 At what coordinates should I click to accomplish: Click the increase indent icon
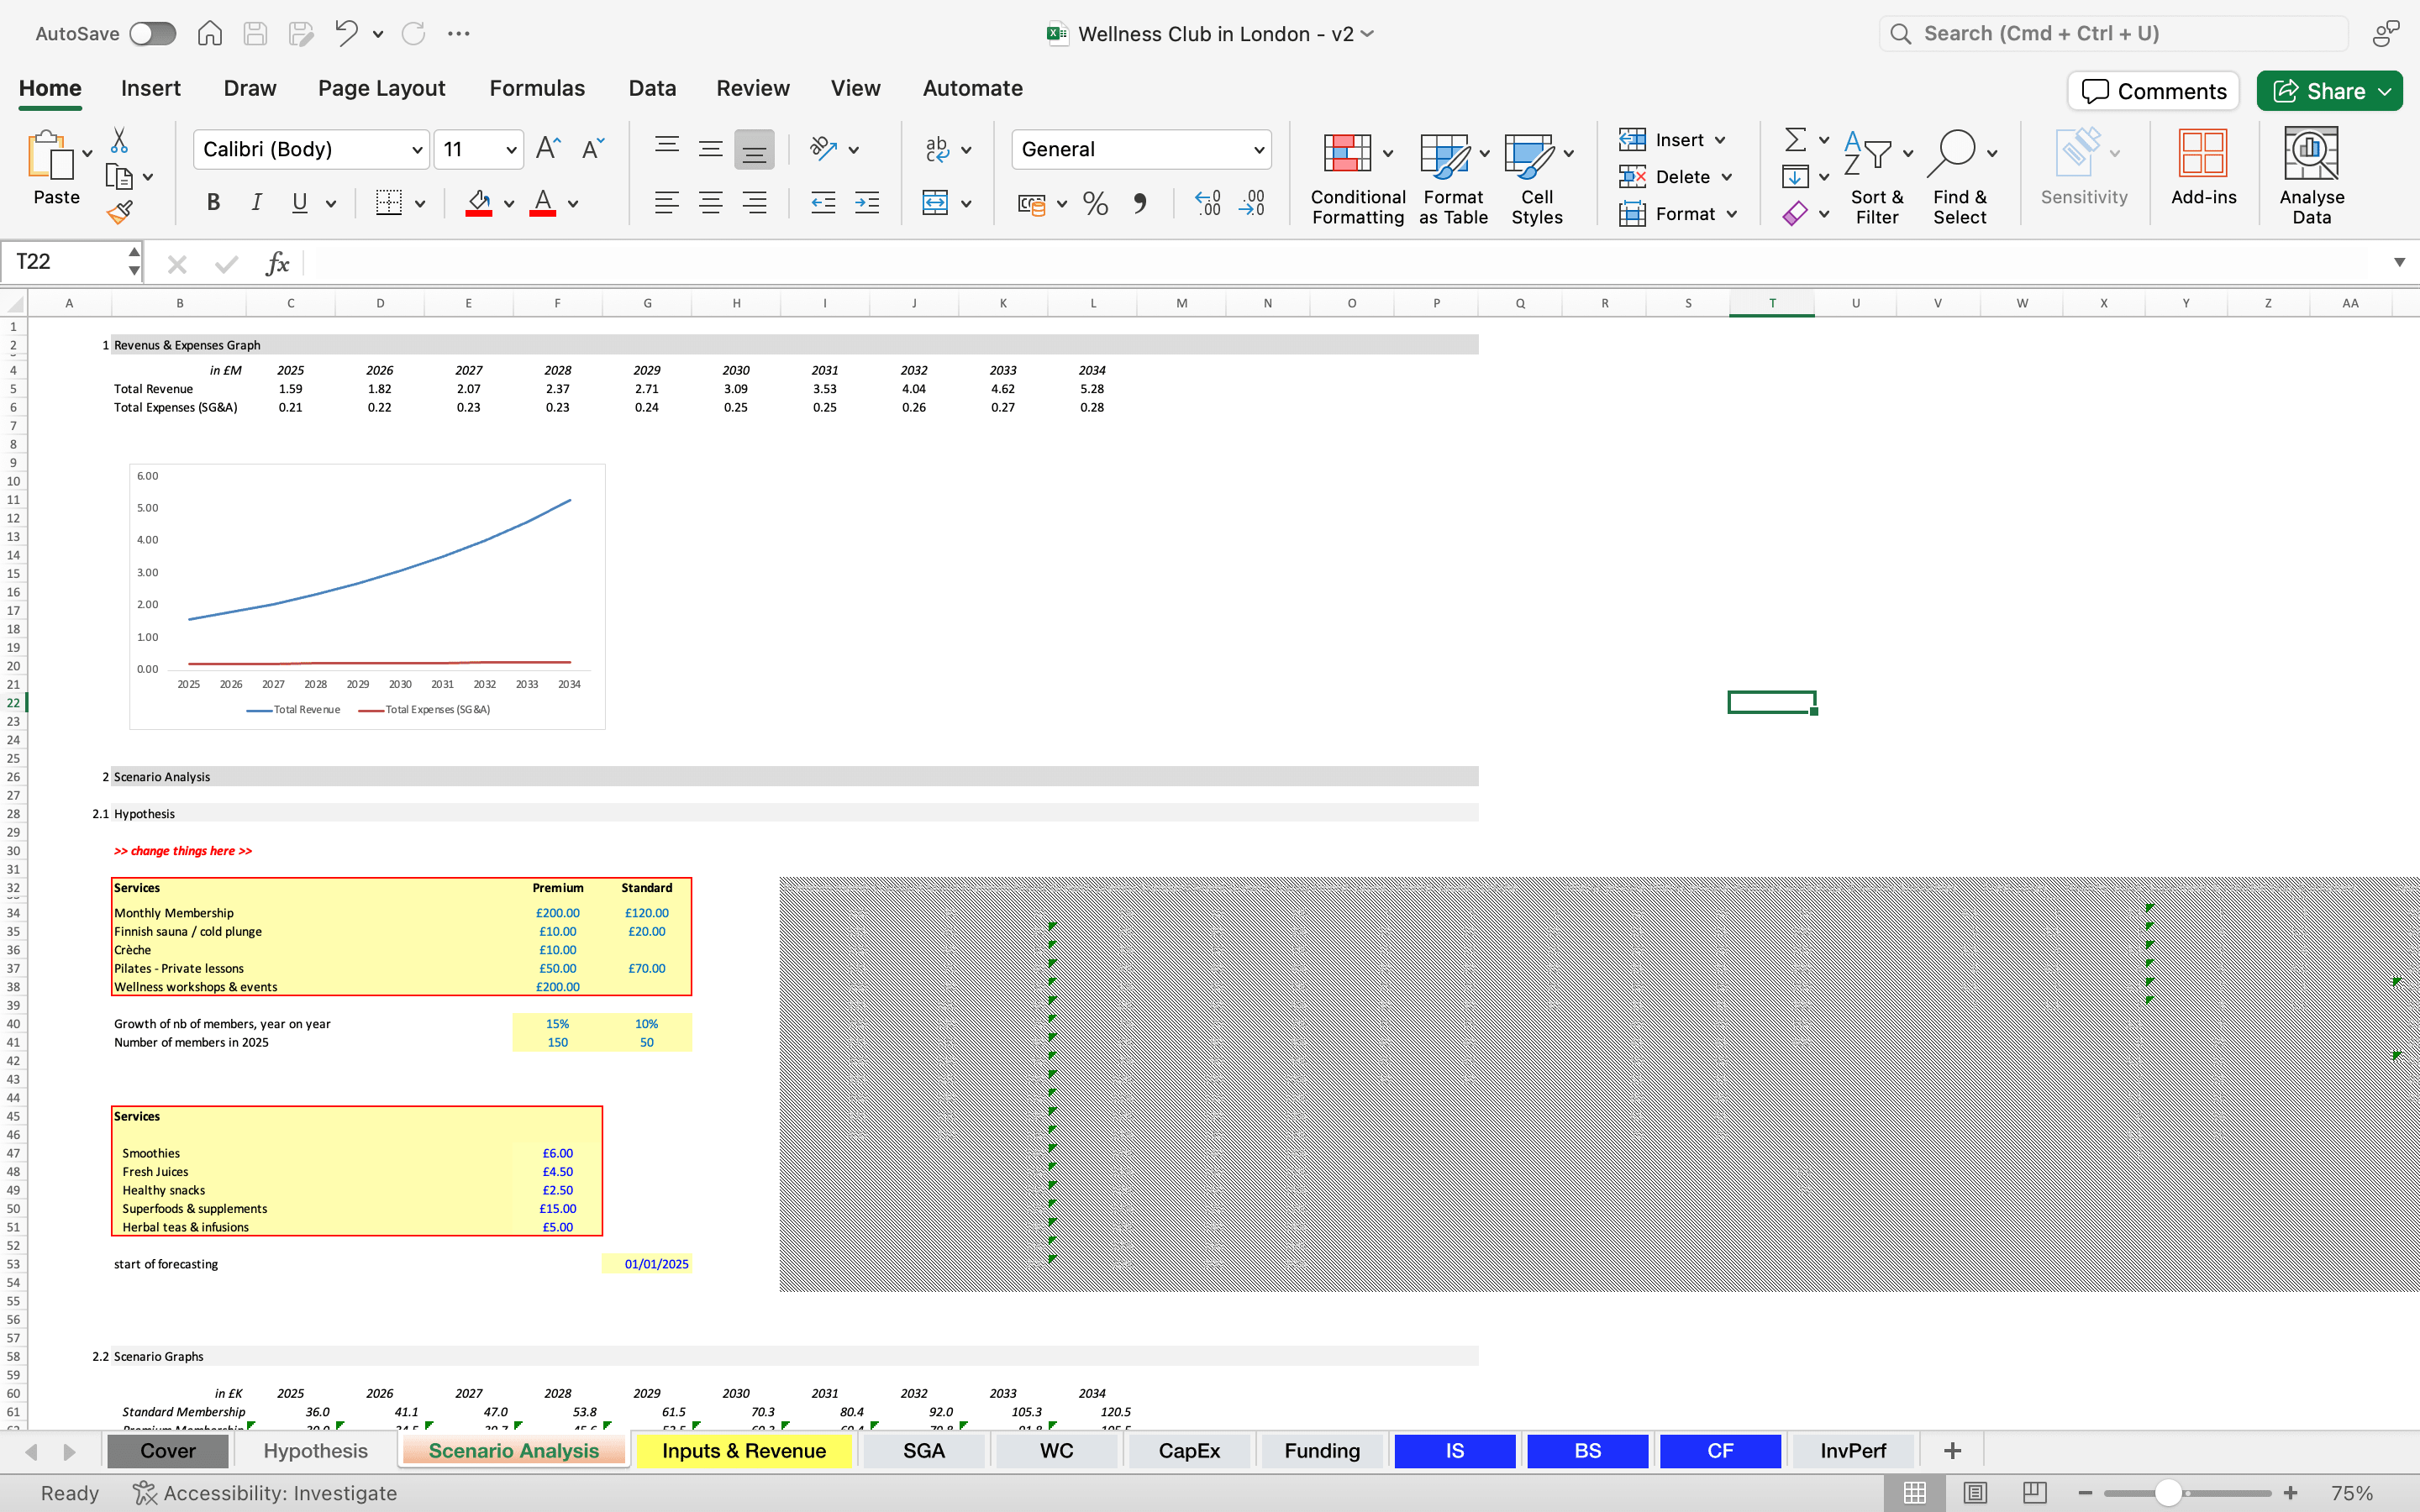pos(867,203)
